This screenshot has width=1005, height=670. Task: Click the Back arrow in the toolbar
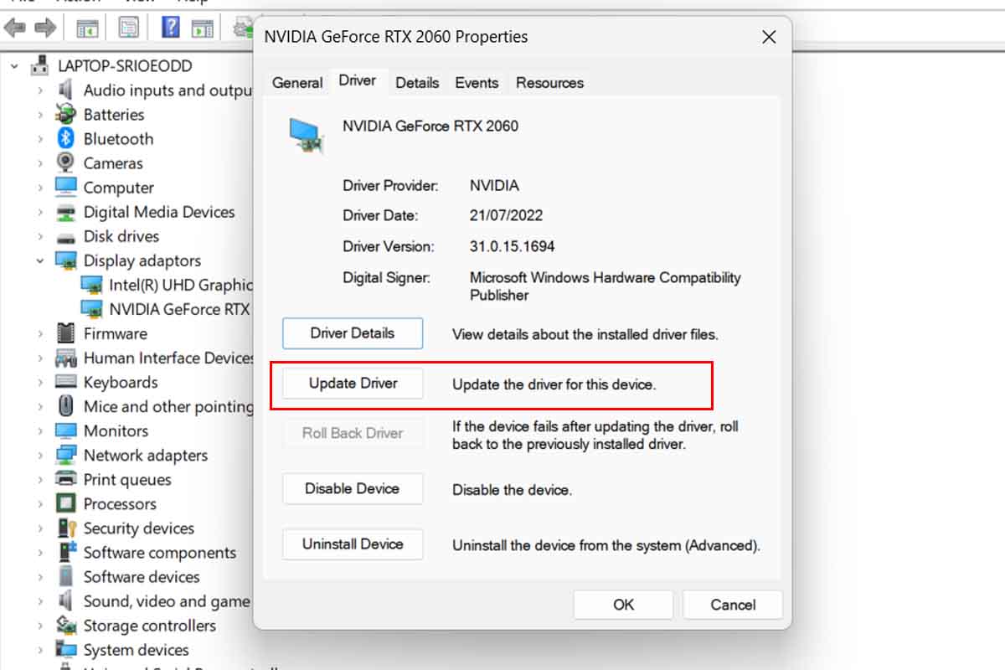14,28
